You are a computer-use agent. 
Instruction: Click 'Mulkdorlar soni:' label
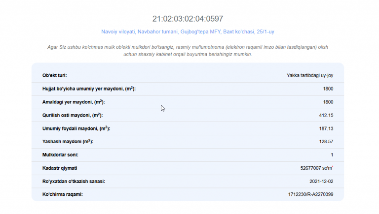coord(60,154)
